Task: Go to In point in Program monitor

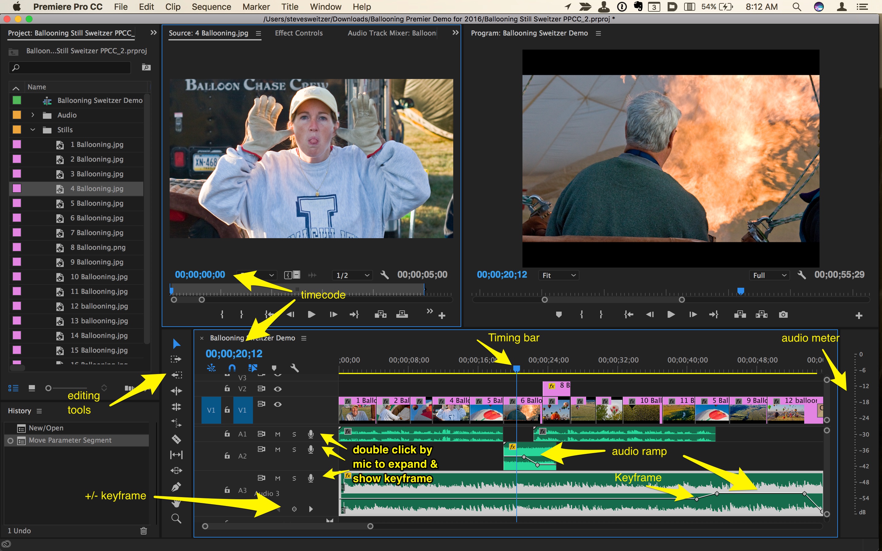Action: (629, 314)
